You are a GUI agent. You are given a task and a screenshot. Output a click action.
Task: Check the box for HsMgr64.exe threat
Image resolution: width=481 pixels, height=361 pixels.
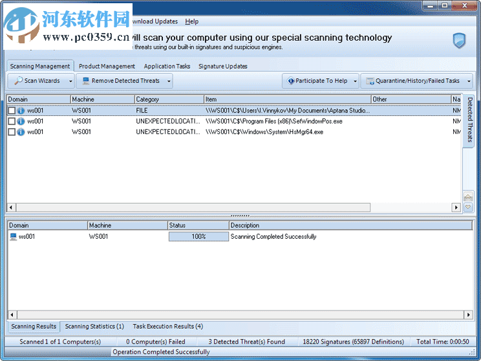pyautogui.click(x=12, y=132)
